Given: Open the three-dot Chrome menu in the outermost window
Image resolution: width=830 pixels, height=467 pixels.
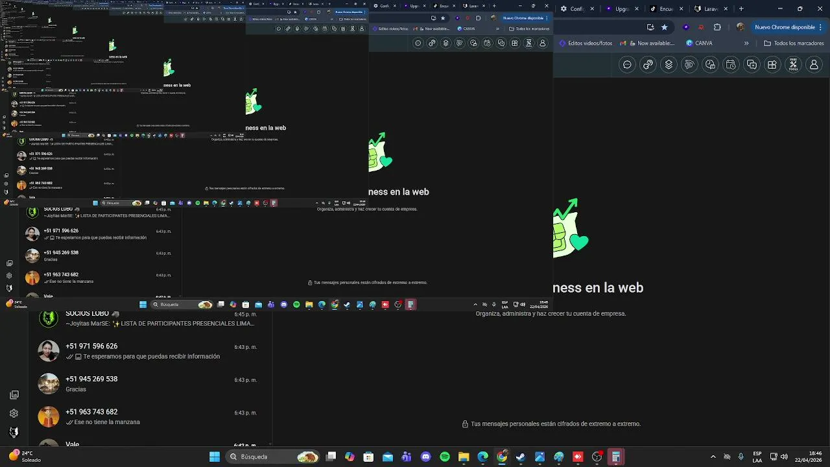Looking at the screenshot, I should coord(822,27).
